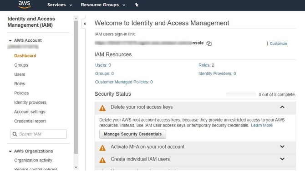Collapse the AWS Account section

(10, 40)
